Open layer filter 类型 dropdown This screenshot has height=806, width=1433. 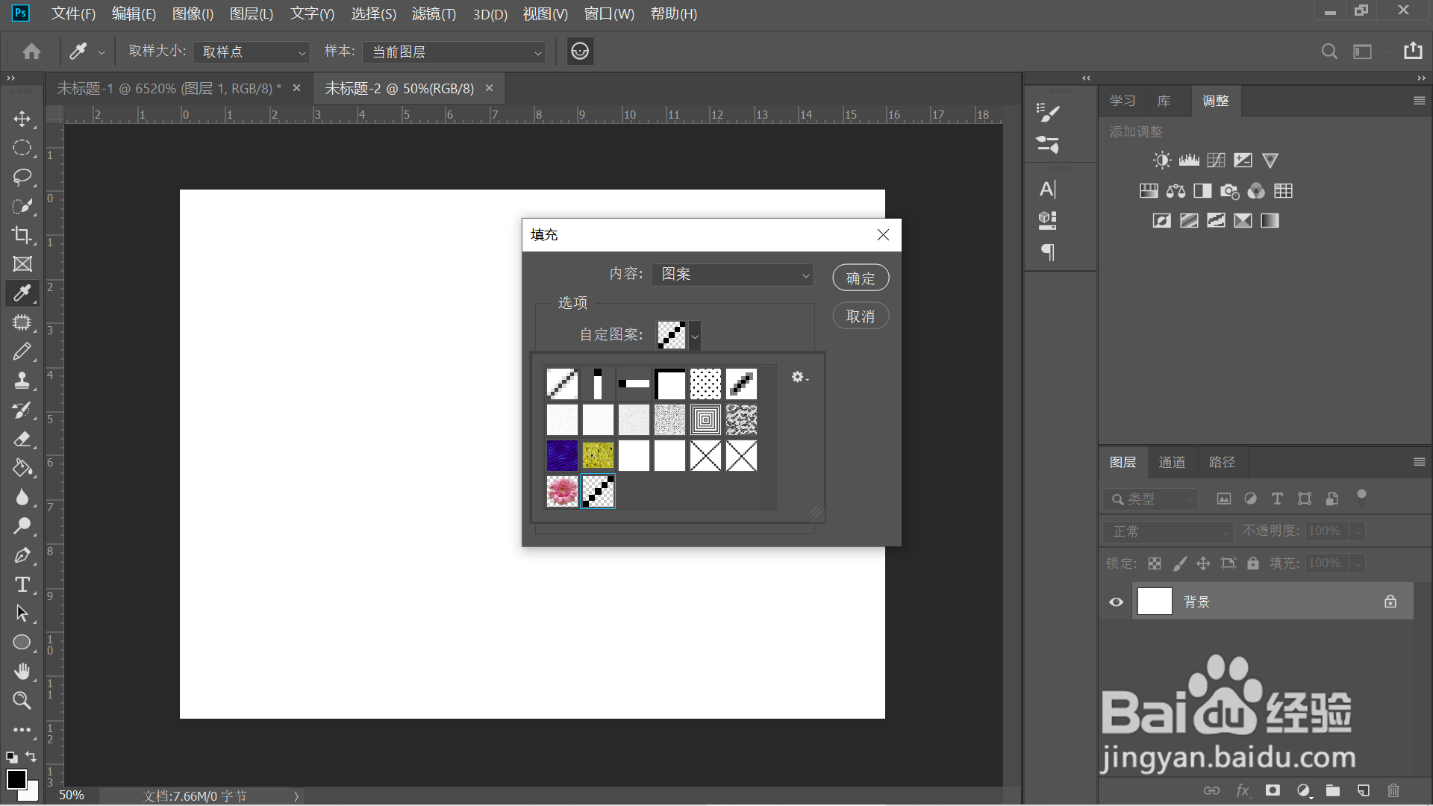pyautogui.click(x=1151, y=499)
